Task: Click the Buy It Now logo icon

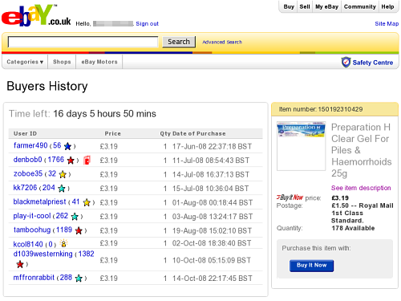Action: [x=290, y=197]
